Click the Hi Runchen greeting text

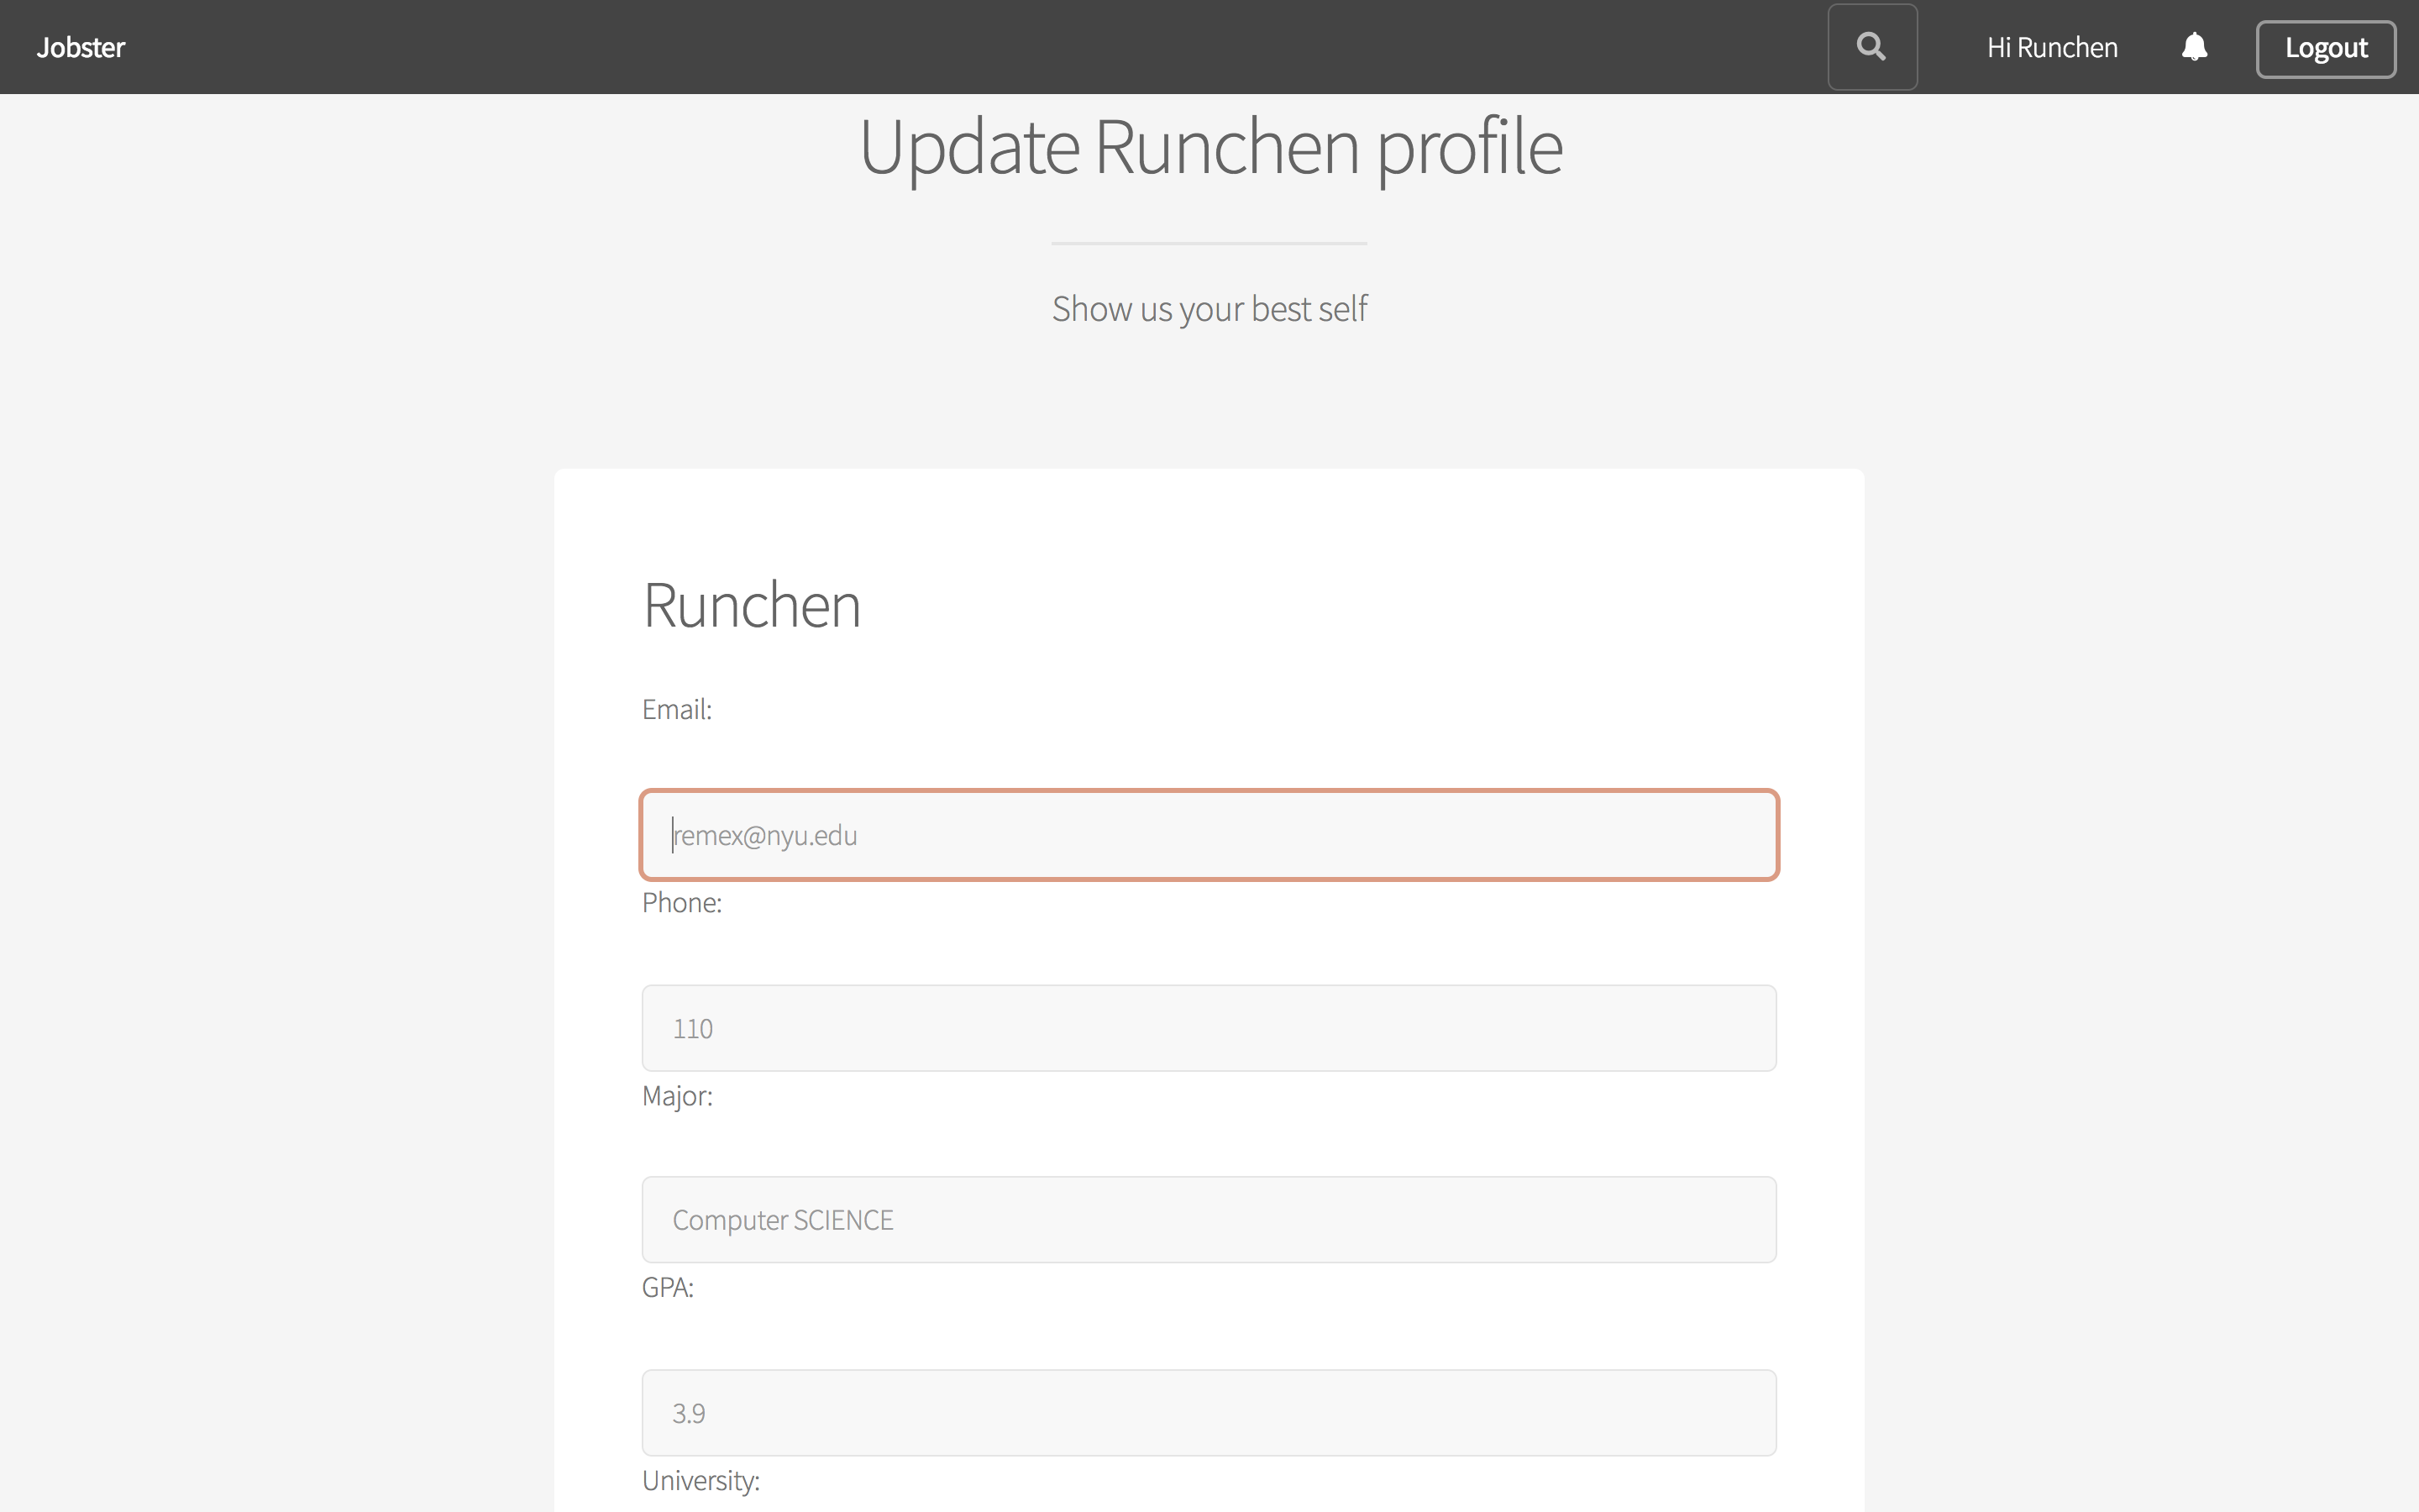(2054, 45)
